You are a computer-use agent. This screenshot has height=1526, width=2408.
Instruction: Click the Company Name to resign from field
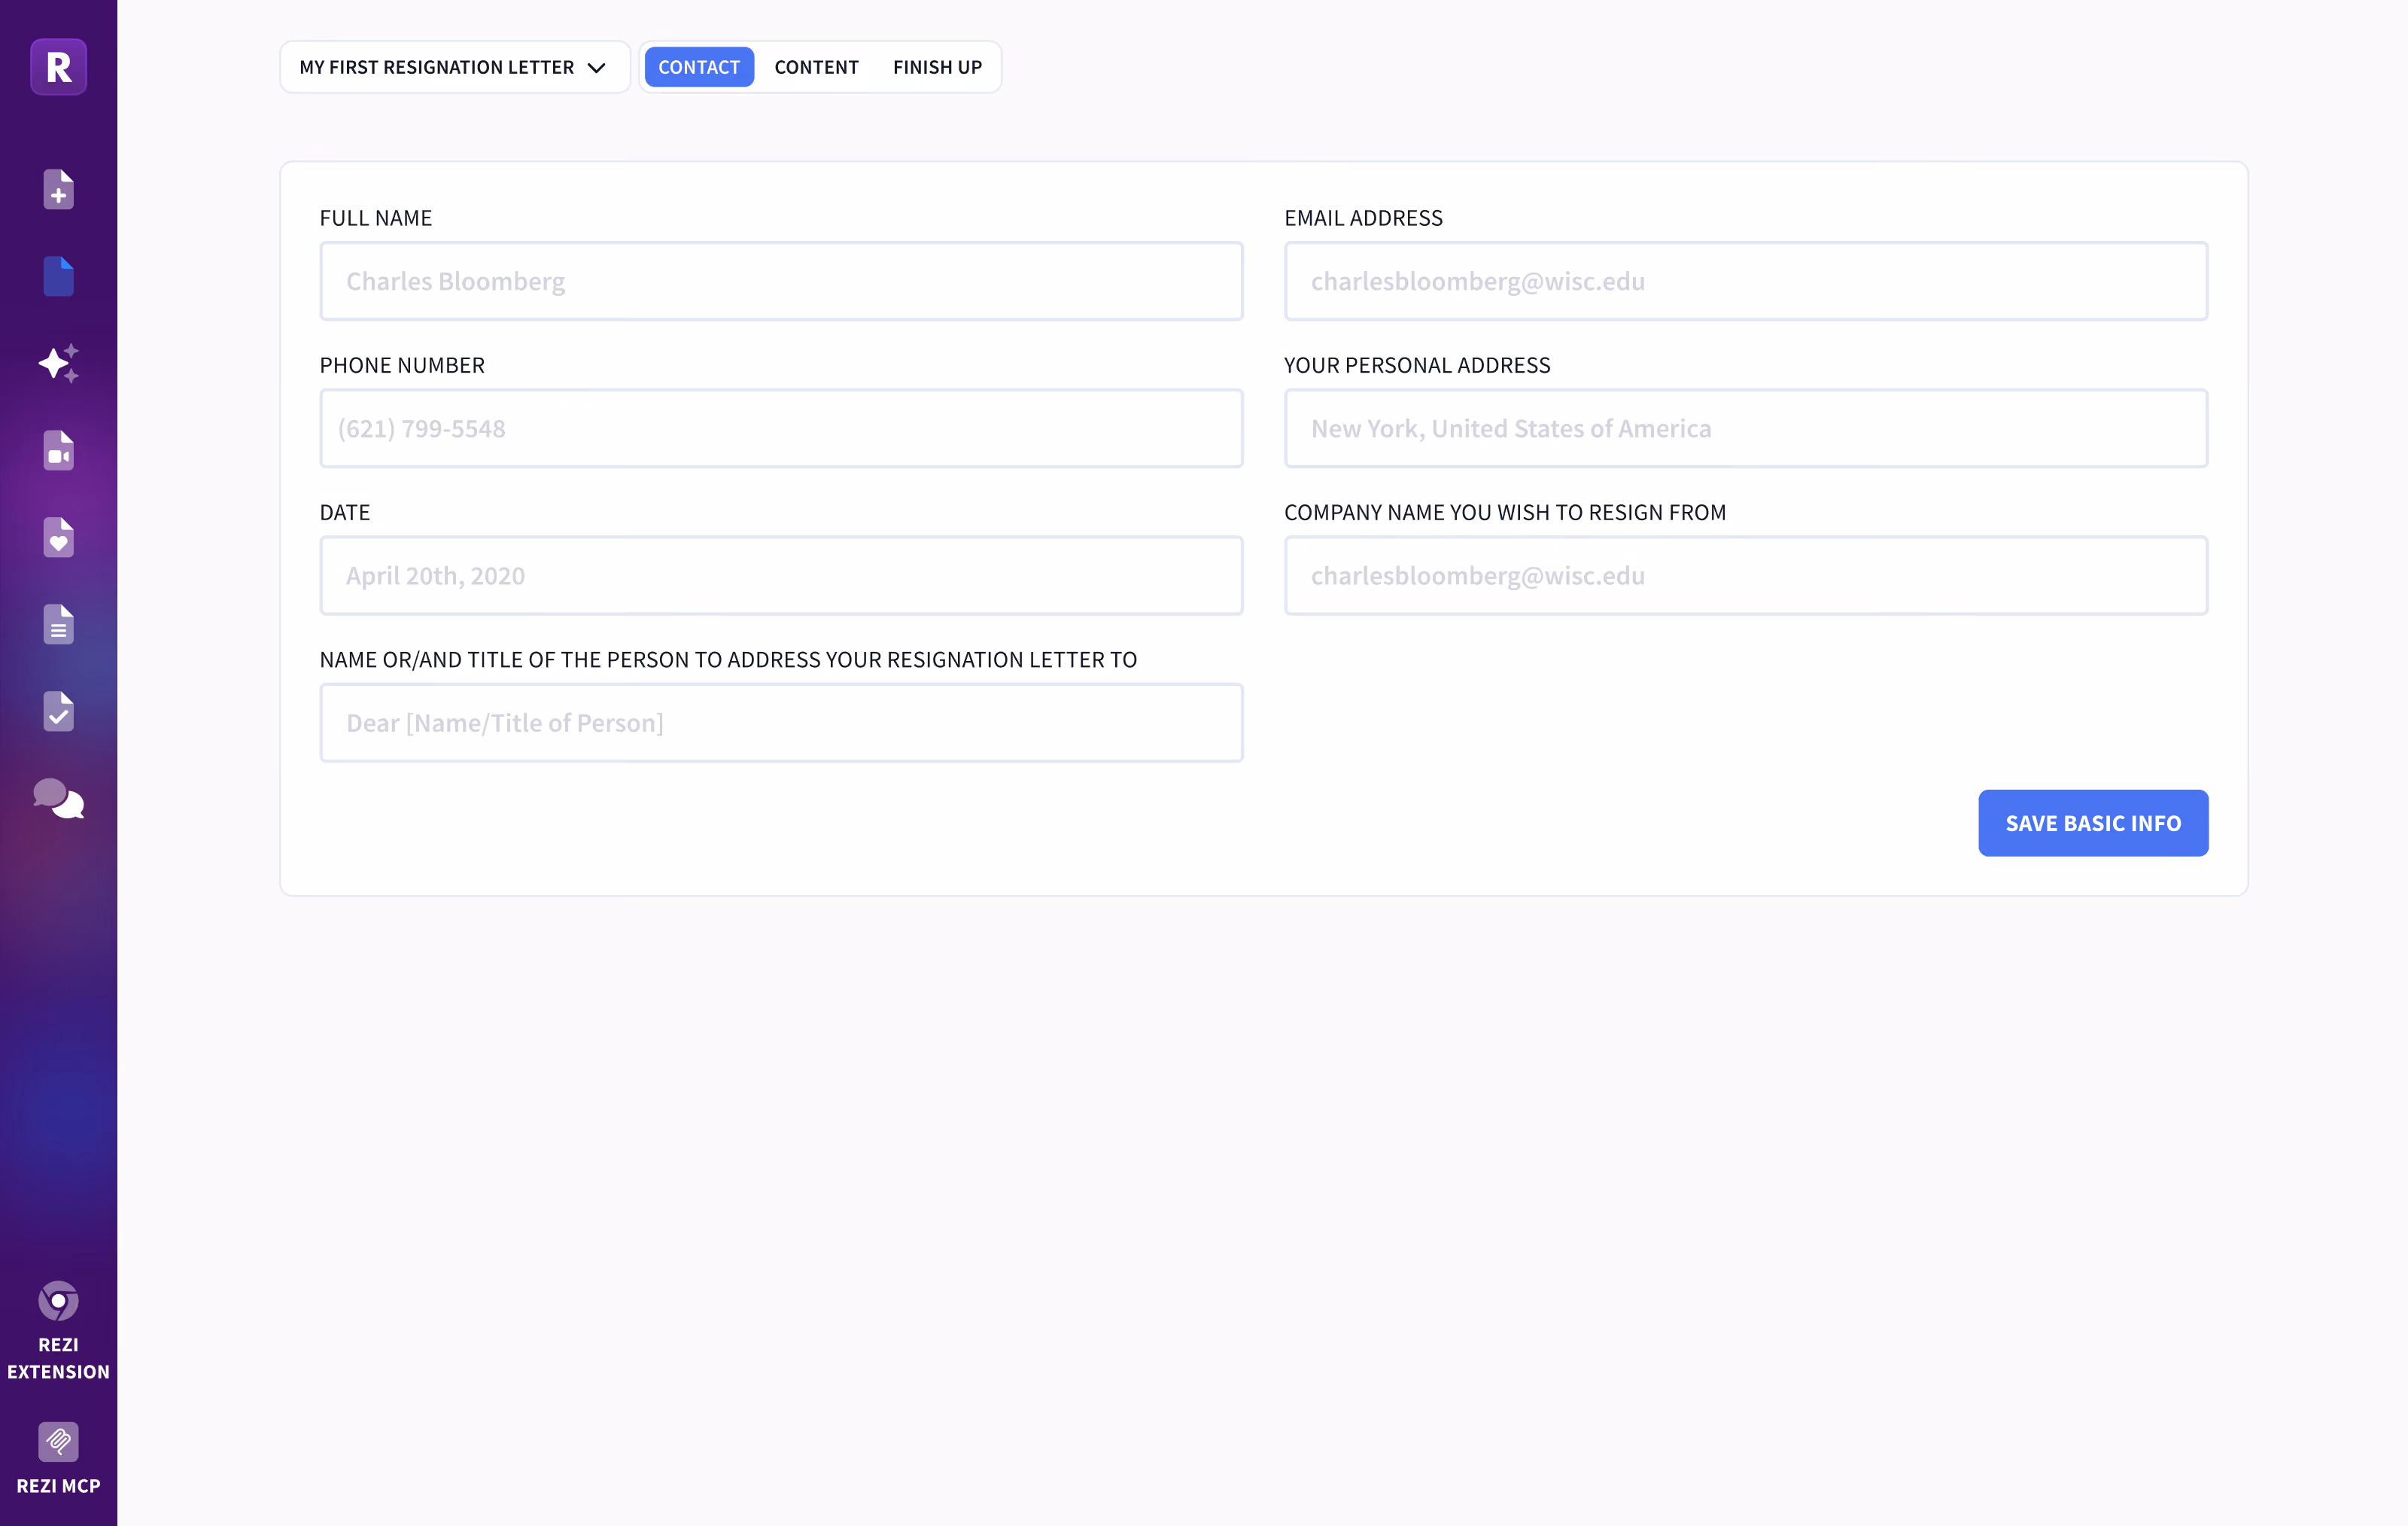(x=1746, y=575)
